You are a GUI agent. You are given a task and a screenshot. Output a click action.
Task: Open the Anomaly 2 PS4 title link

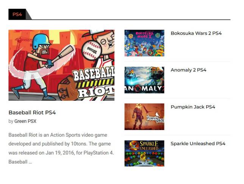click(x=188, y=70)
